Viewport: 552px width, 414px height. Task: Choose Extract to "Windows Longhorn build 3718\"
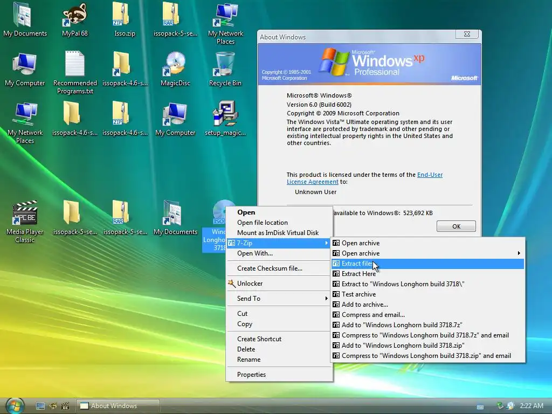(x=427, y=284)
